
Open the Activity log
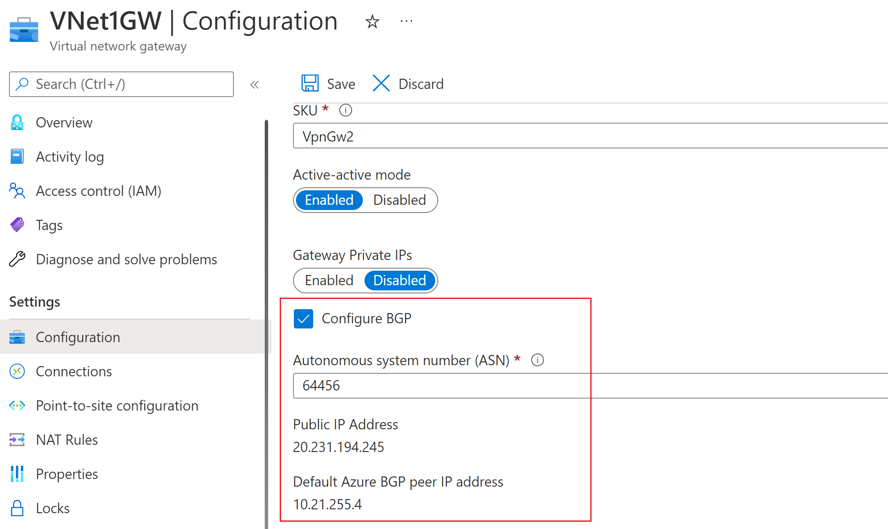pos(70,157)
